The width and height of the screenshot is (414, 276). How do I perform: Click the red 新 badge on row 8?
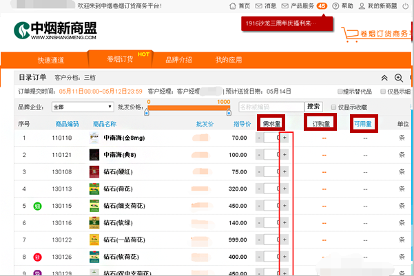pos(37,257)
